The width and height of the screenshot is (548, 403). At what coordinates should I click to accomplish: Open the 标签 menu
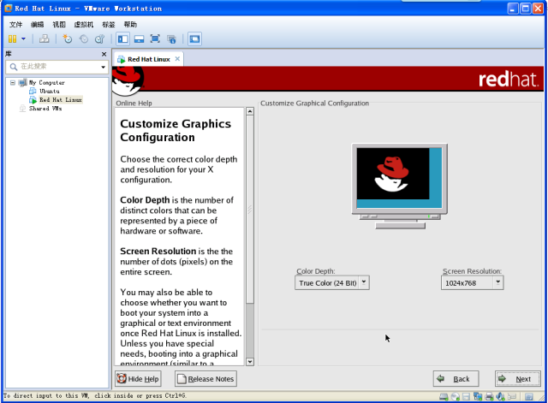point(109,25)
